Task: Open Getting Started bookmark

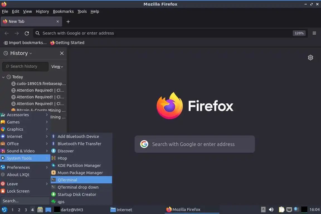Action: click(x=67, y=43)
